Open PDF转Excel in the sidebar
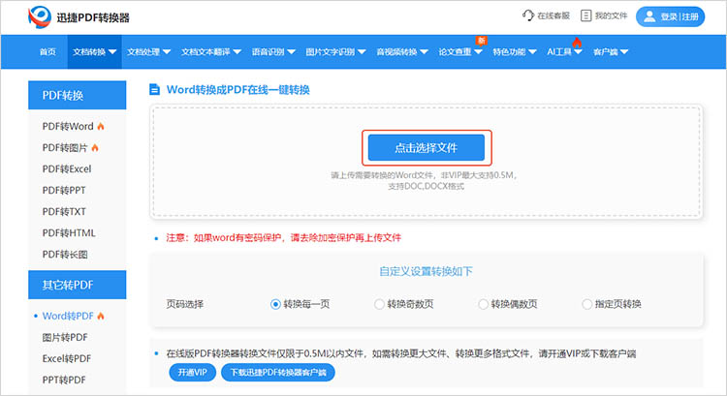The height and width of the screenshot is (396, 727). (x=67, y=169)
